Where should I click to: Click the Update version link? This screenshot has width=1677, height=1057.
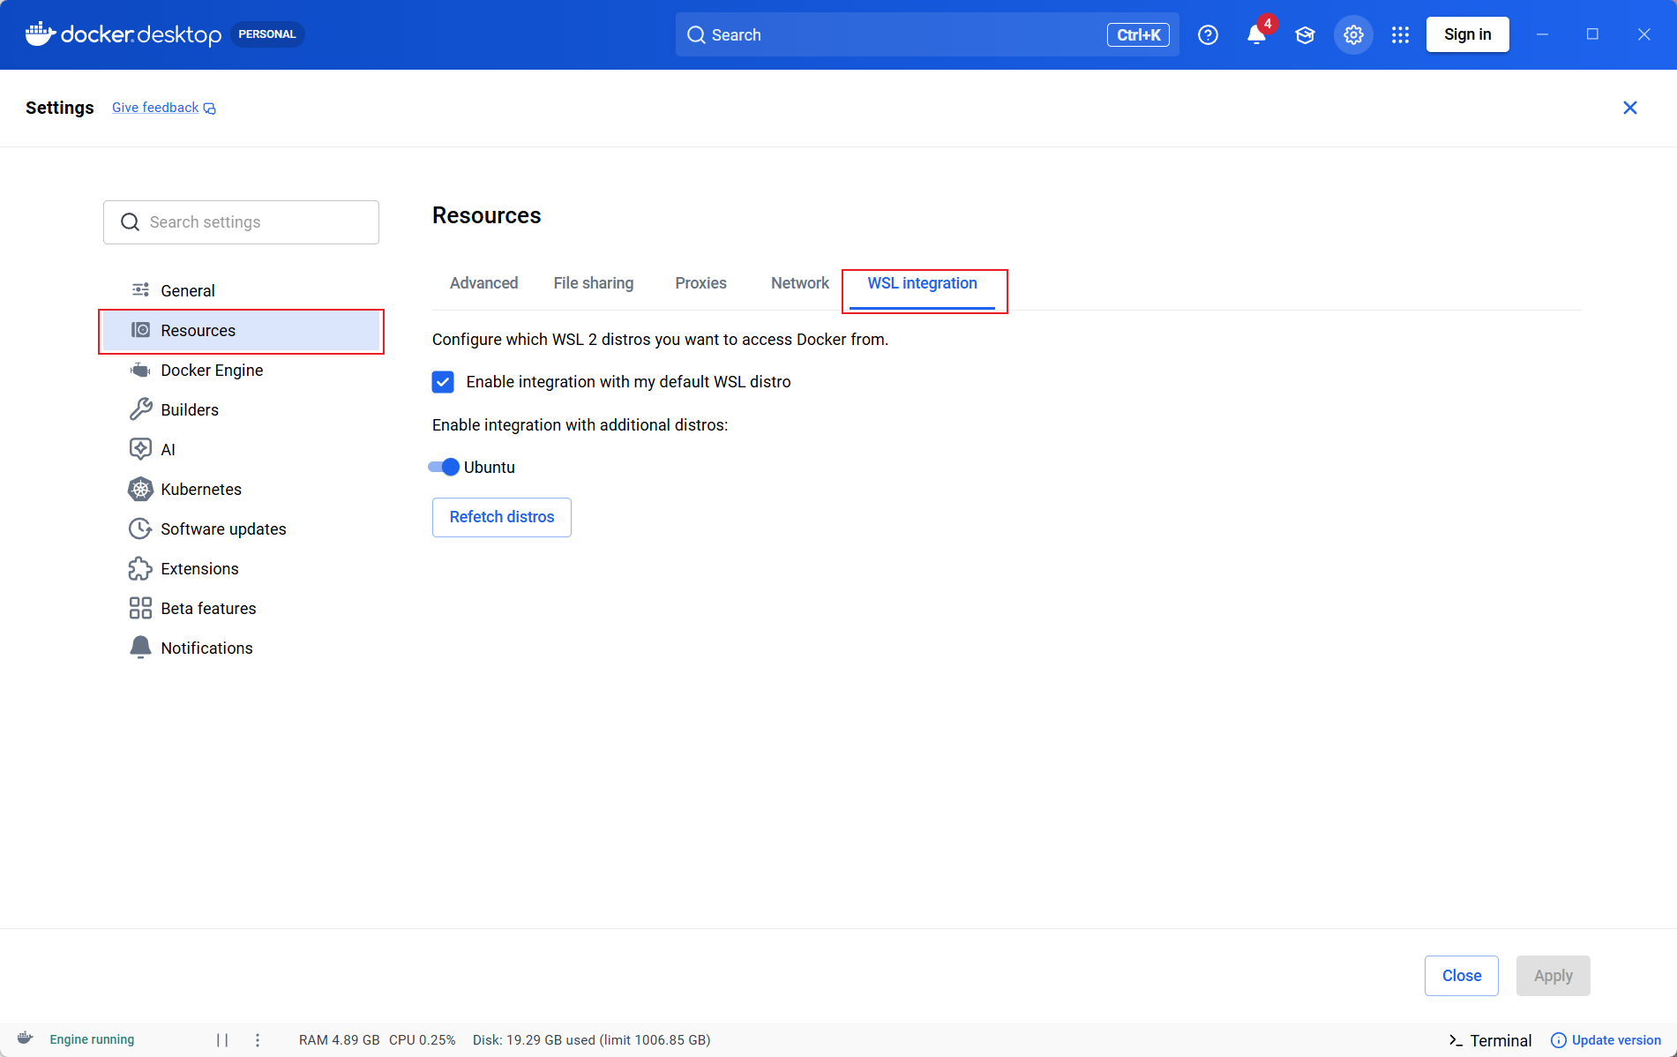[x=1606, y=1040]
